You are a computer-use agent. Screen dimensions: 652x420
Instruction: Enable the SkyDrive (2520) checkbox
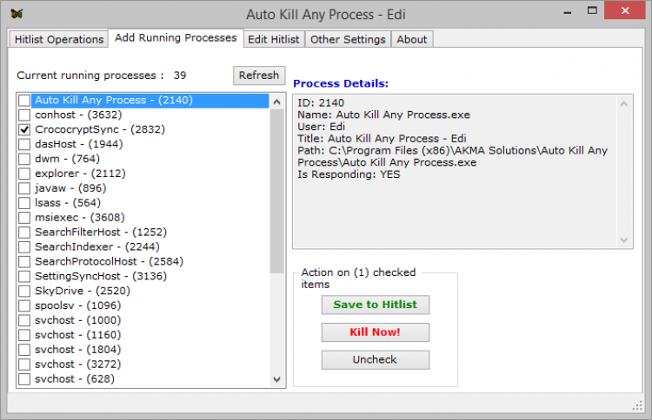pyautogui.click(x=24, y=291)
